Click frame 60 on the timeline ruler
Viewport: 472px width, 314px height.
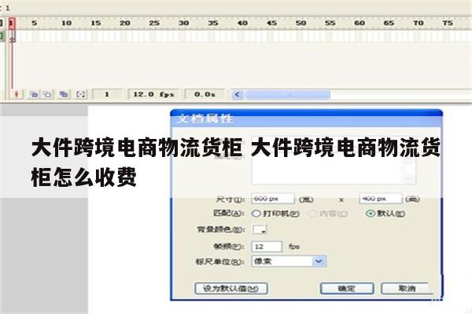click(360, 23)
